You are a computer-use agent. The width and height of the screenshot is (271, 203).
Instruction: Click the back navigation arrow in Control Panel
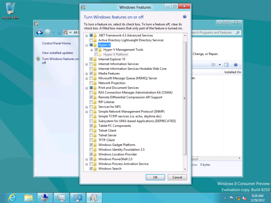click(40, 32)
